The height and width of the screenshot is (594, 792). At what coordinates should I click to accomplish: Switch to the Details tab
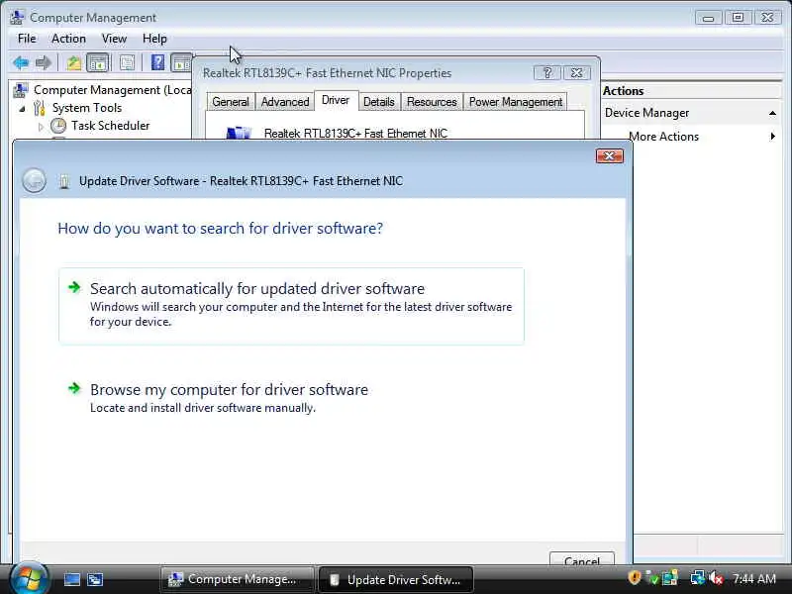379,102
